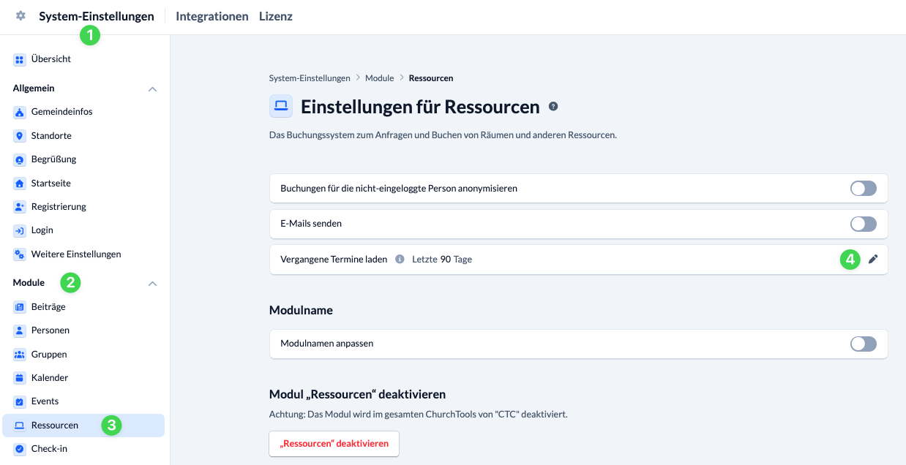
Task: Click Module in the breadcrumb
Action: point(380,78)
